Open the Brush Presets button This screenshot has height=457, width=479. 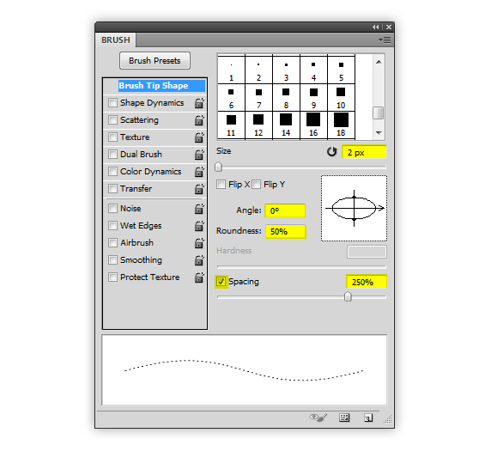(x=155, y=60)
